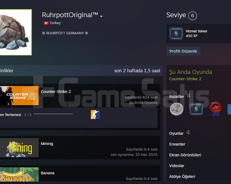The height and width of the screenshot is (184, 231).
Task: Open the username dropdown arrow next to RuhrpottOriginal
Action: coord(101,16)
